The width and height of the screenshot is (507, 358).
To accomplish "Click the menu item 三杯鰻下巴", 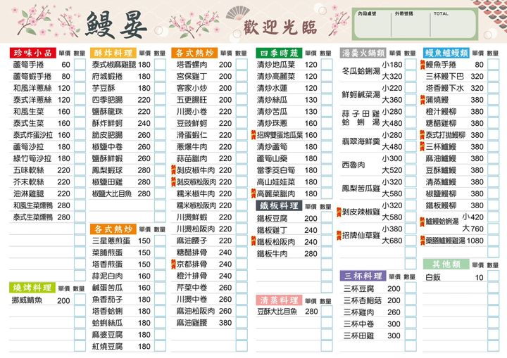I will 445,76.
